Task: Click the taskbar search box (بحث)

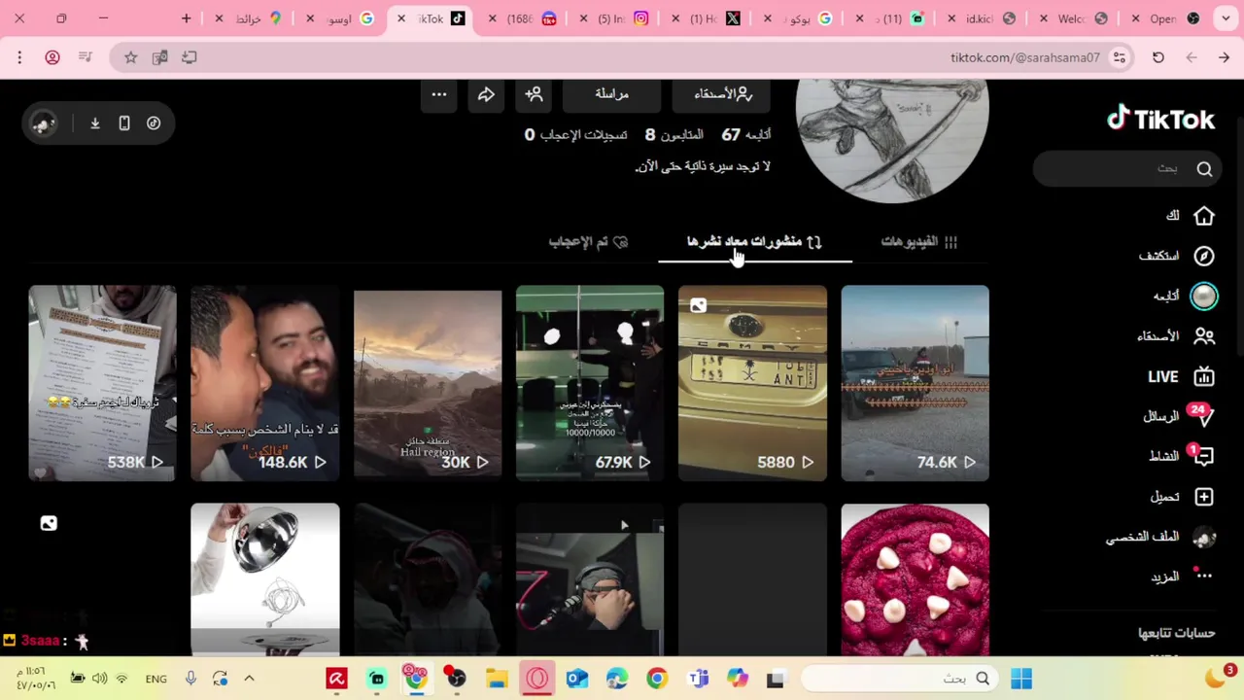Action: 897,679
